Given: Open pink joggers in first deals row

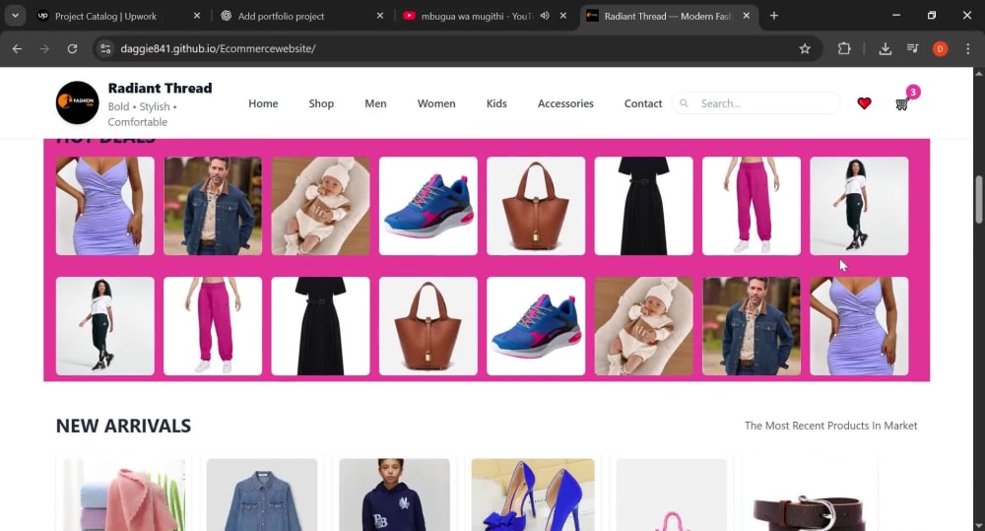Looking at the screenshot, I should click(752, 206).
